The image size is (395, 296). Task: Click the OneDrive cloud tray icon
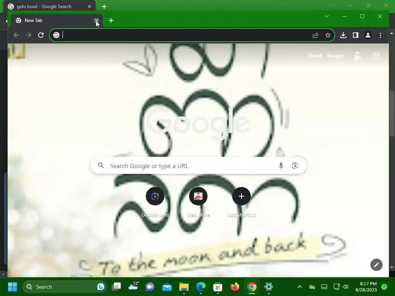[x=312, y=287]
